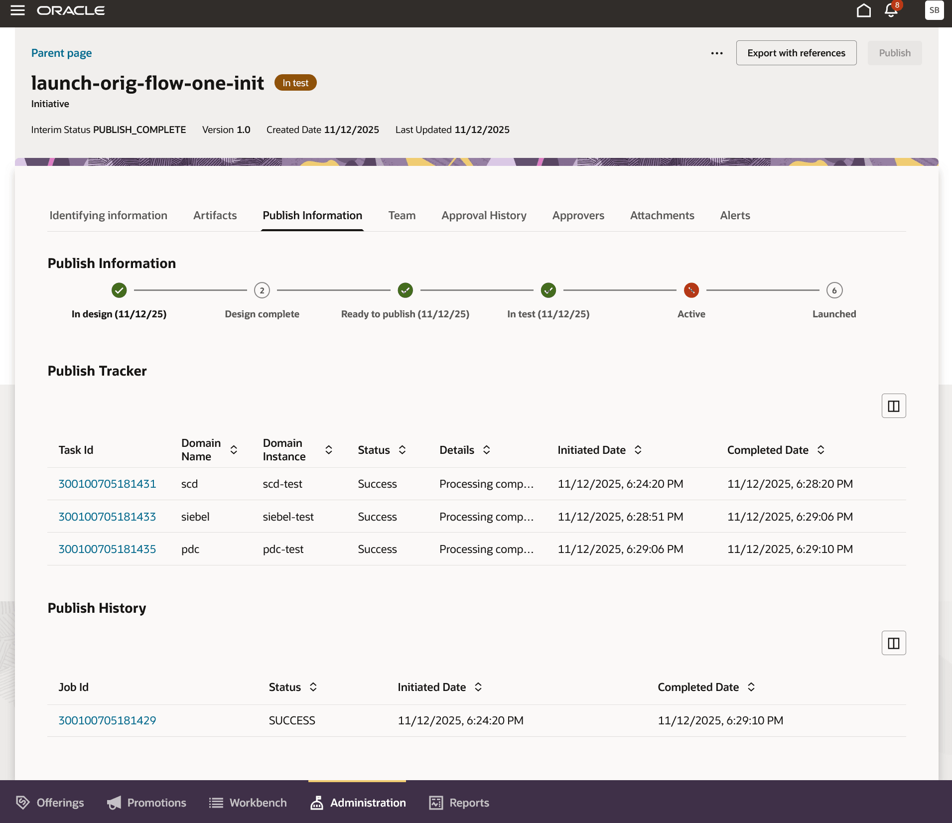
Task: Open job 300100705181429 link
Action: pyautogui.click(x=107, y=720)
